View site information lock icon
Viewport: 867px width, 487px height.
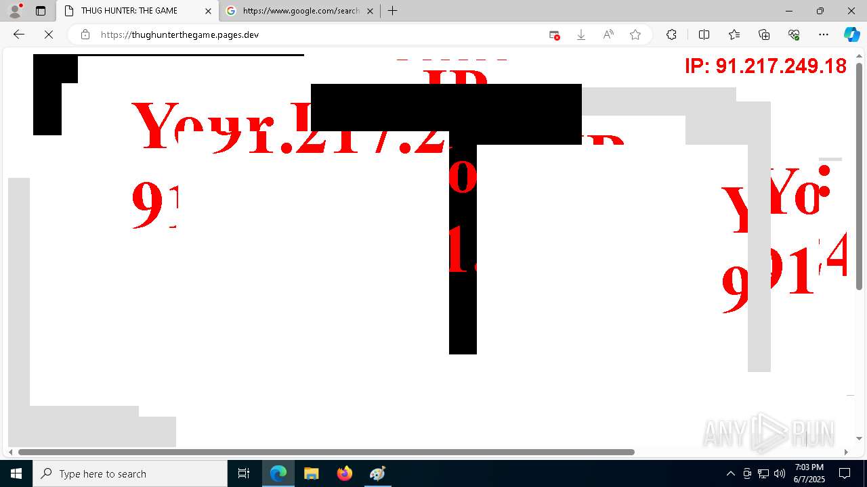[x=85, y=34]
